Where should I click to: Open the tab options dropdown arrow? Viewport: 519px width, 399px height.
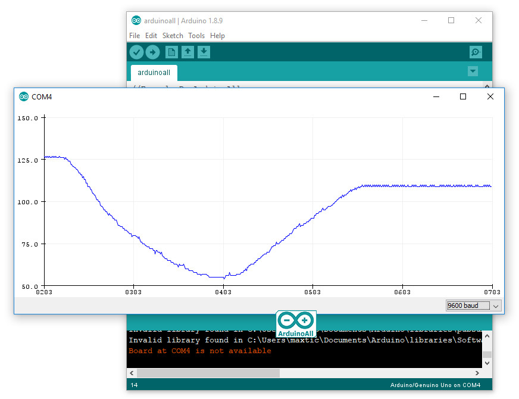click(473, 71)
